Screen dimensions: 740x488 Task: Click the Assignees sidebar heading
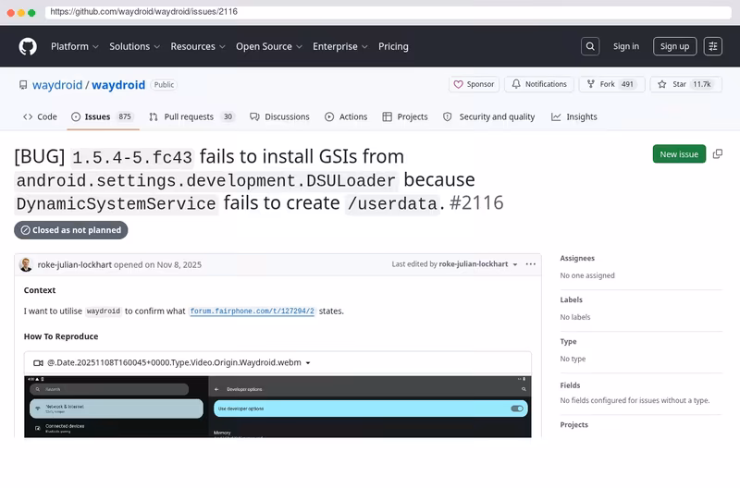pyautogui.click(x=577, y=258)
